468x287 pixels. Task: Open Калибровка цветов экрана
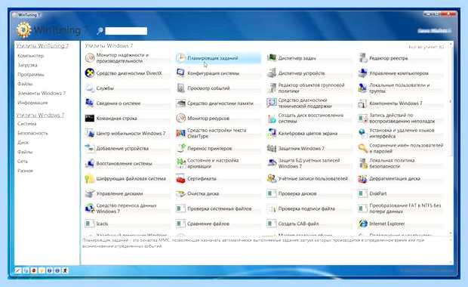309,133
